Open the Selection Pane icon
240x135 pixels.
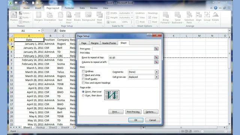(189, 15)
